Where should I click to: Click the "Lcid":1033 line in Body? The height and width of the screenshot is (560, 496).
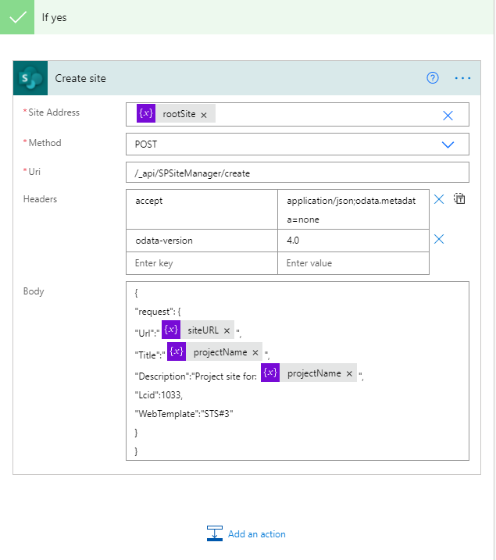[159, 395]
